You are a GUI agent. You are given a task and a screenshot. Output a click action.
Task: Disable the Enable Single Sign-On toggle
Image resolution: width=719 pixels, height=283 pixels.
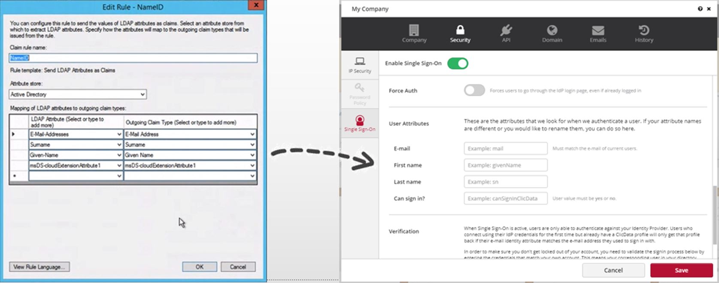click(x=458, y=63)
